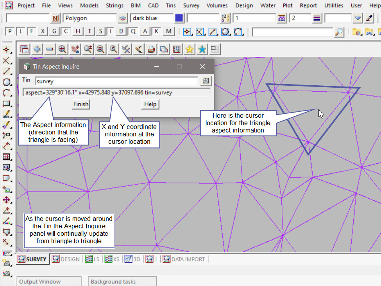Toggle the P snap button
Screen dimensions: 381x286
tap(9, 32)
